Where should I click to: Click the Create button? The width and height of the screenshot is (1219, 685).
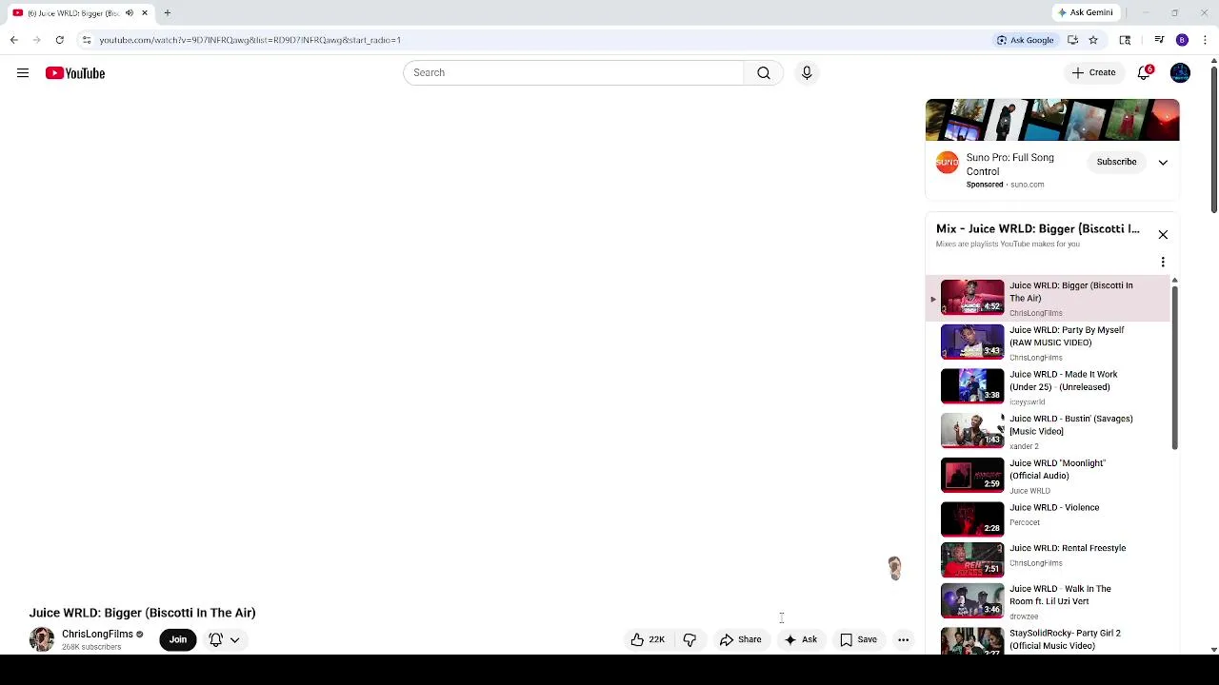click(1093, 73)
